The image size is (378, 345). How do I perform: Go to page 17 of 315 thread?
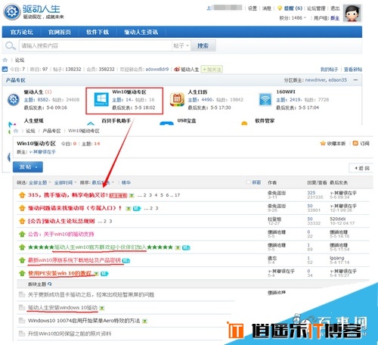pos(177,195)
